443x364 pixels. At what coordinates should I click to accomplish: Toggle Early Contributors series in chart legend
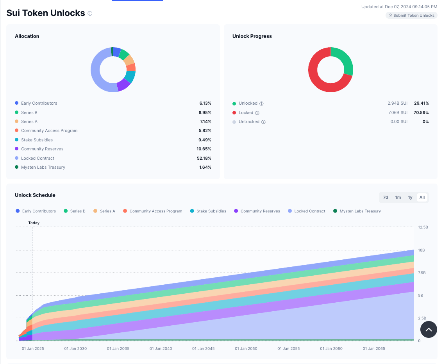coord(36,211)
